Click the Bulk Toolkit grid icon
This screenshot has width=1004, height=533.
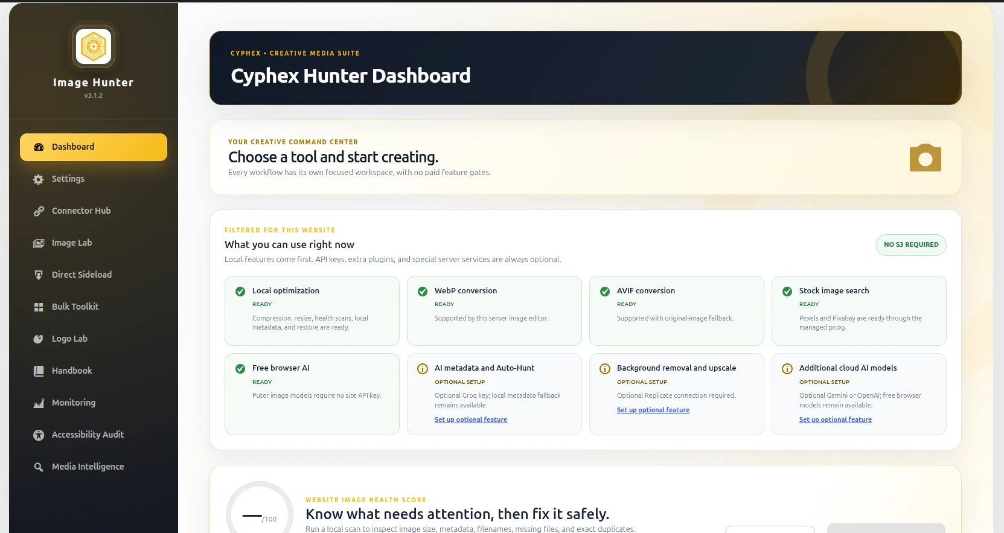click(39, 307)
